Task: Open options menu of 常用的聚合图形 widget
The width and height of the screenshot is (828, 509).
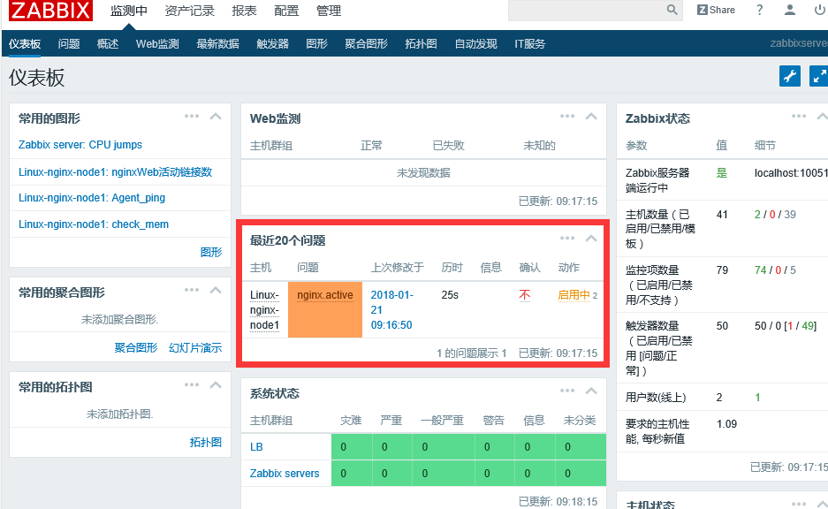Action: [192, 290]
